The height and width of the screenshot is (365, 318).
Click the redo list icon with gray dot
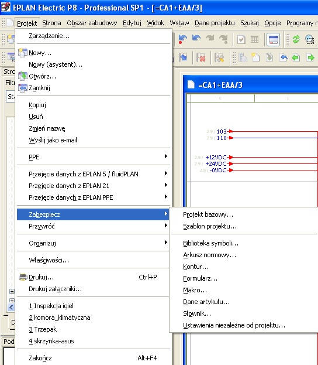(x=224, y=39)
